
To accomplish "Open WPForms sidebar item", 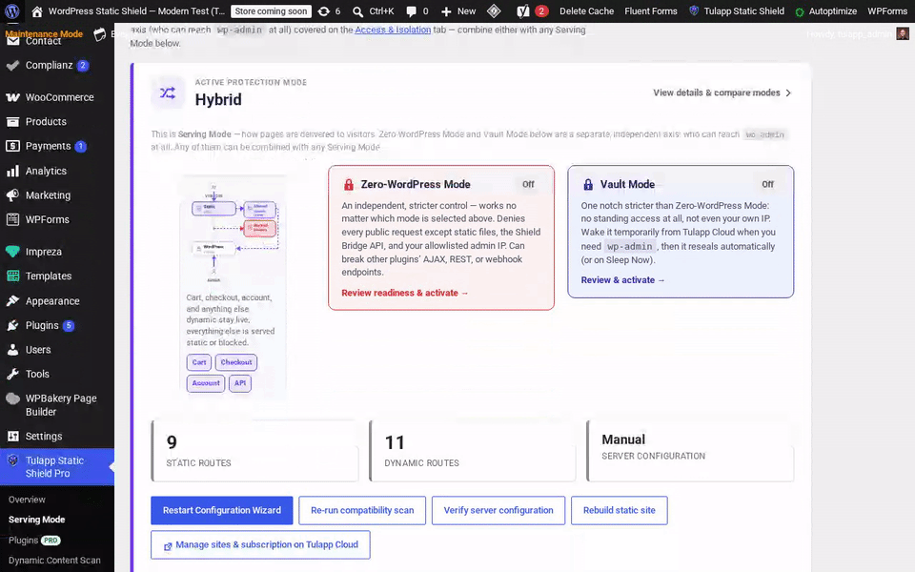I will point(57,219).
